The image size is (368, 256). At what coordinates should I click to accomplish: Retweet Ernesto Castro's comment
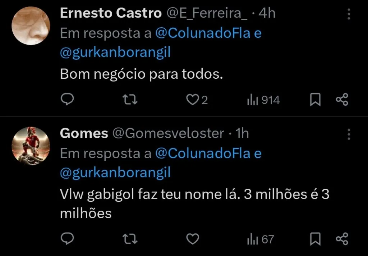pyautogui.click(x=129, y=100)
